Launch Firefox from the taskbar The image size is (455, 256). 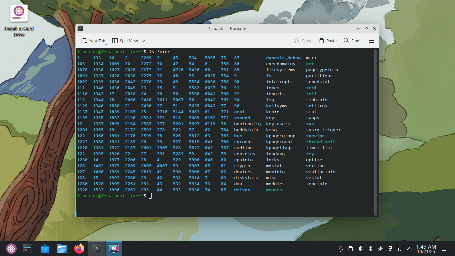point(79,249)
